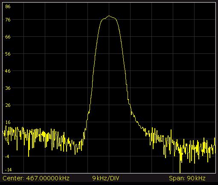Click the Center 467.00000 kHz frequency readout
The width and height of the screenshot is (218, 185).
(36, 178)
